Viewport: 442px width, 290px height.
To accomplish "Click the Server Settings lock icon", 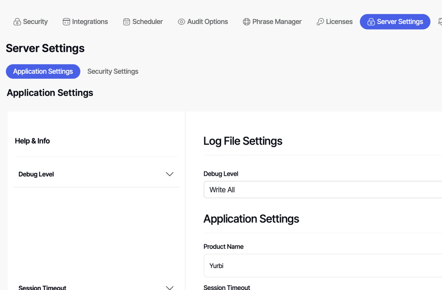I will [x=371, y=22].
